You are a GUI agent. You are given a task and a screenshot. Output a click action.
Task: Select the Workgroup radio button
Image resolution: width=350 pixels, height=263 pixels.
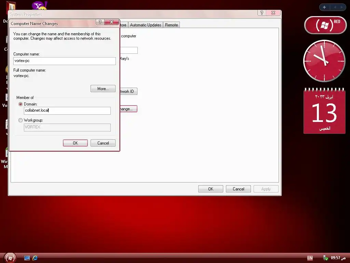(x=21, y=120)
